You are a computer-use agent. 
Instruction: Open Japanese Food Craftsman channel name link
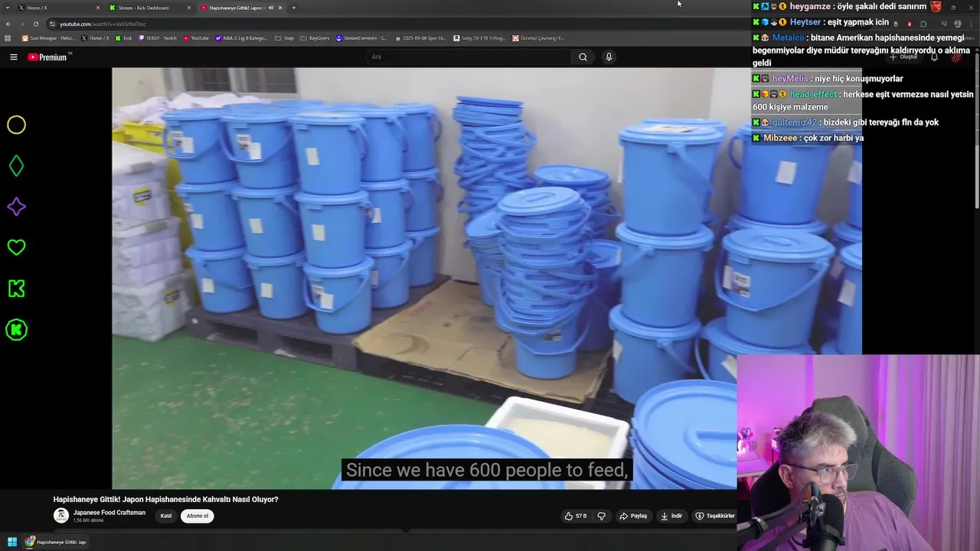pyautogui.click(x=109, y=513)
